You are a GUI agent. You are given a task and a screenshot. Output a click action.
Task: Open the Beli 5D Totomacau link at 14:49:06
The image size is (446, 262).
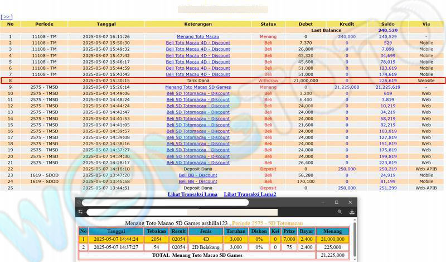pos(198,93)
